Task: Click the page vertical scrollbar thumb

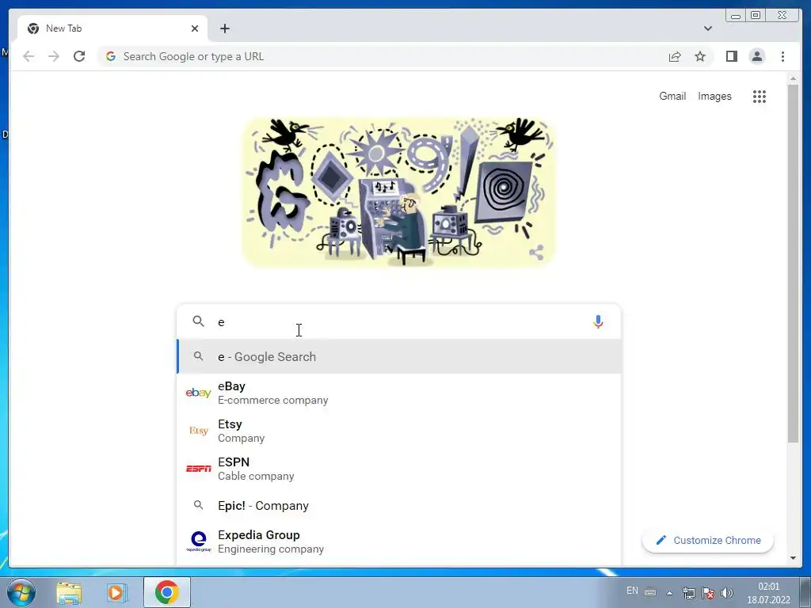Action: (793, 263)
